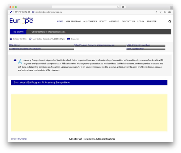Click Master of Business Administration heading
The height and width of the screenshot is (153, 181).
point(92,139)
